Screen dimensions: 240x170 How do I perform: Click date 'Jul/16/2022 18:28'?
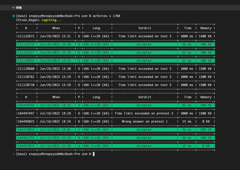pos(55,113)
